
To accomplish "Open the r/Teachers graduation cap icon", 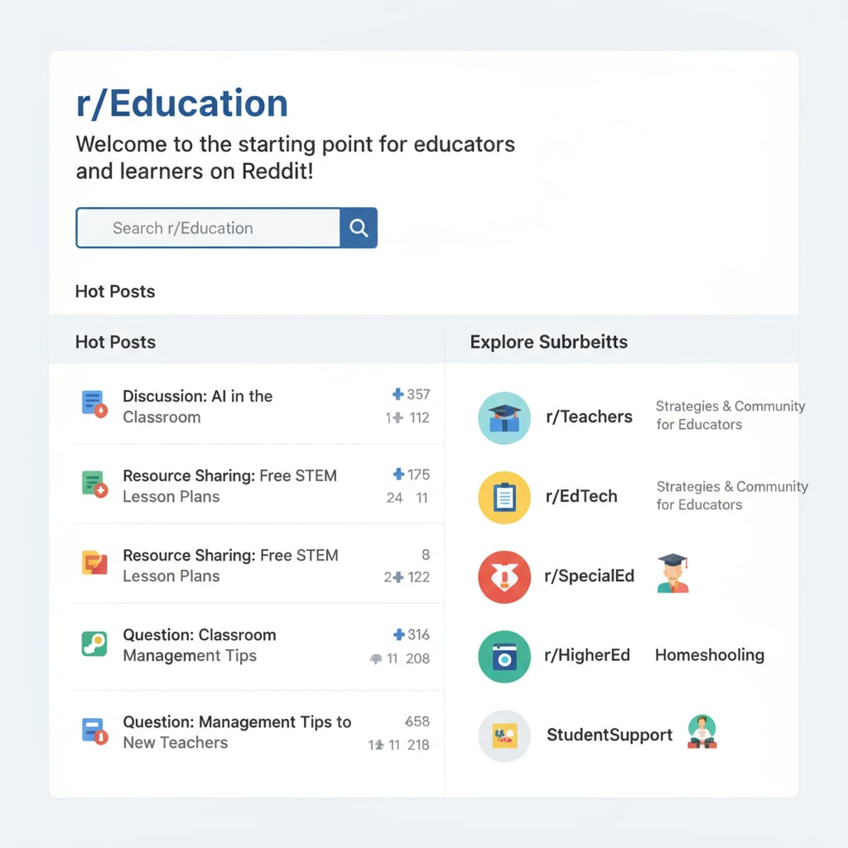I will (504, 417).
